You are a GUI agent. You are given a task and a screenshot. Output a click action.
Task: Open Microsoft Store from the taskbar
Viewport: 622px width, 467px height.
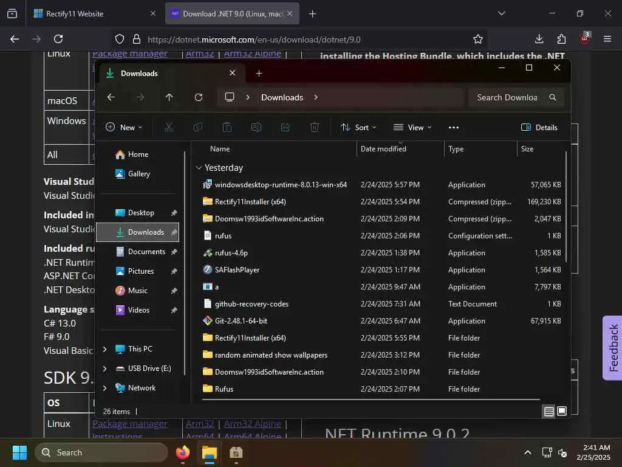point(236,452)
